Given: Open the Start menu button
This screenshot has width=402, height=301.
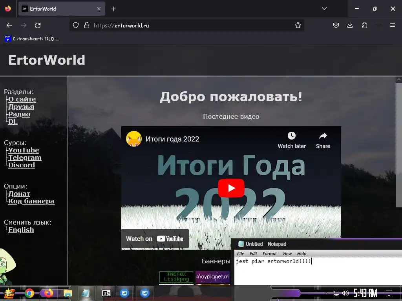Looking at the screenshot, I should (9, 293).
